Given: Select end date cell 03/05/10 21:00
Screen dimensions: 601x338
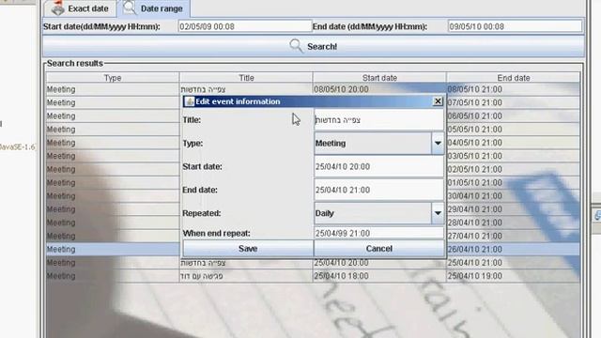Looking at the screenshot, I should pyautogui.click(x=514, y=156).
